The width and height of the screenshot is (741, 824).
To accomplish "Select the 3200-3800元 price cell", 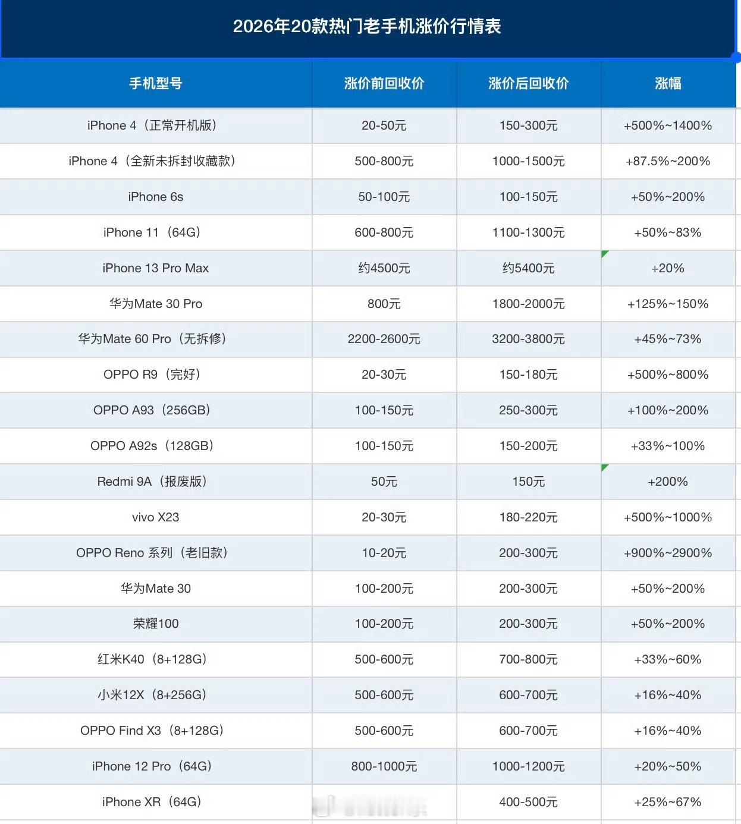I will pyautogui.click(x=529, y=339).
